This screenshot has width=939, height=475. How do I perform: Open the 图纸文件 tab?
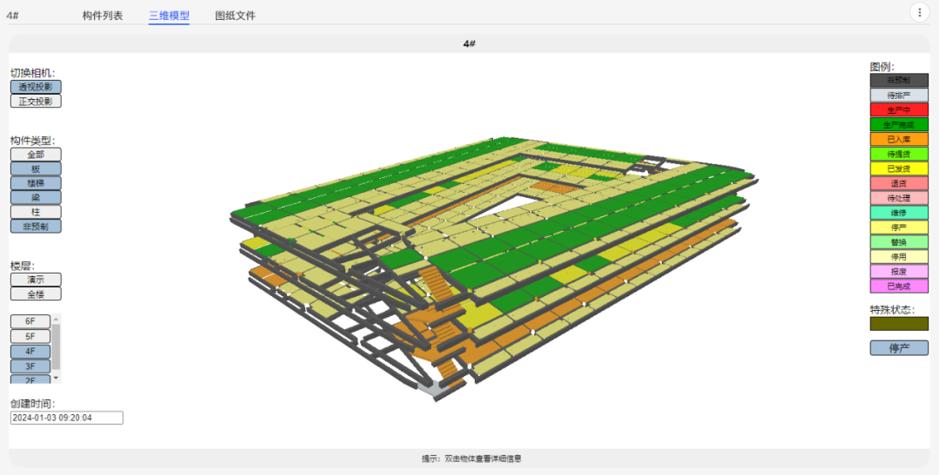[236, 16]
